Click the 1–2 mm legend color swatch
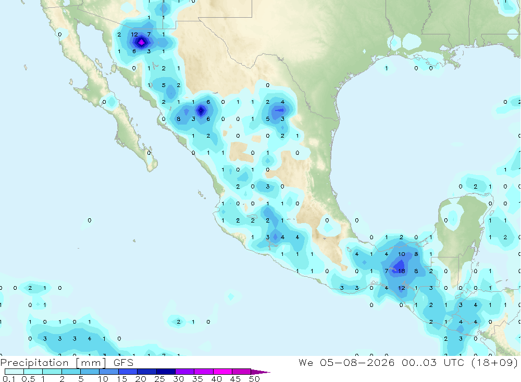Viewport: 521px width, 382px height. tap(52, 372)
